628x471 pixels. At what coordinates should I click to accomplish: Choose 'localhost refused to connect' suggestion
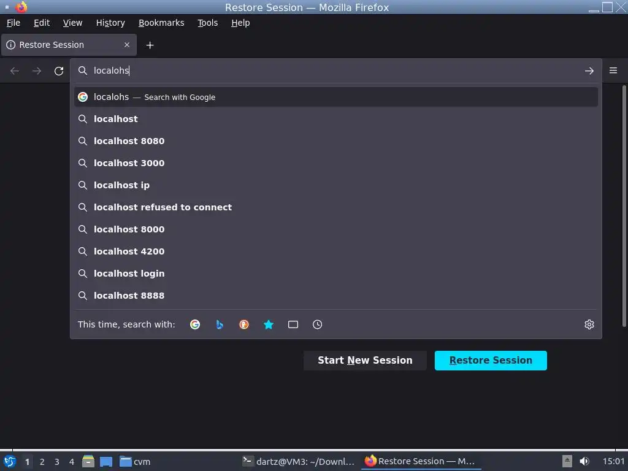335,207
